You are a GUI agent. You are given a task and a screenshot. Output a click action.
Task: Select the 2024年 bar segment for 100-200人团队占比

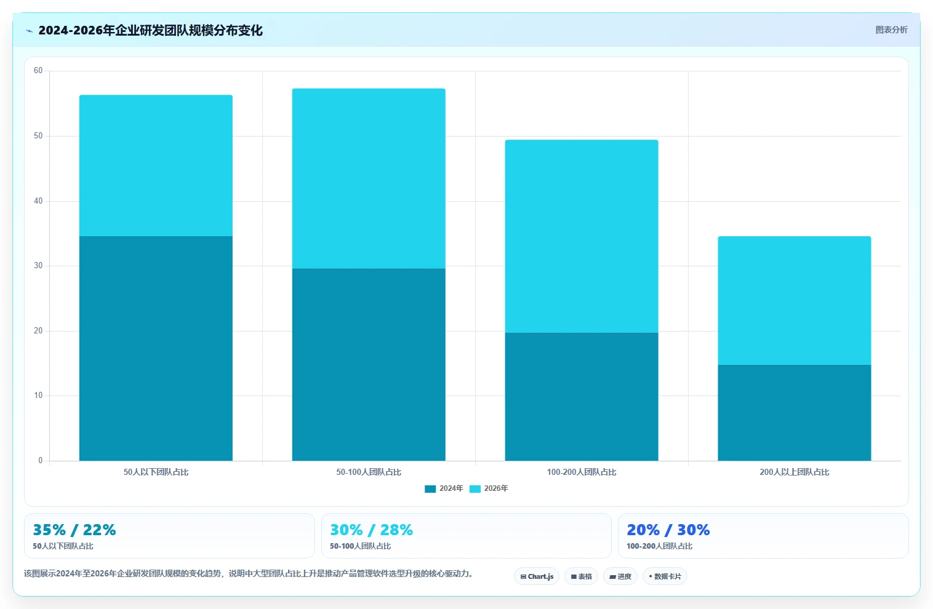click(x=582, y=397)
